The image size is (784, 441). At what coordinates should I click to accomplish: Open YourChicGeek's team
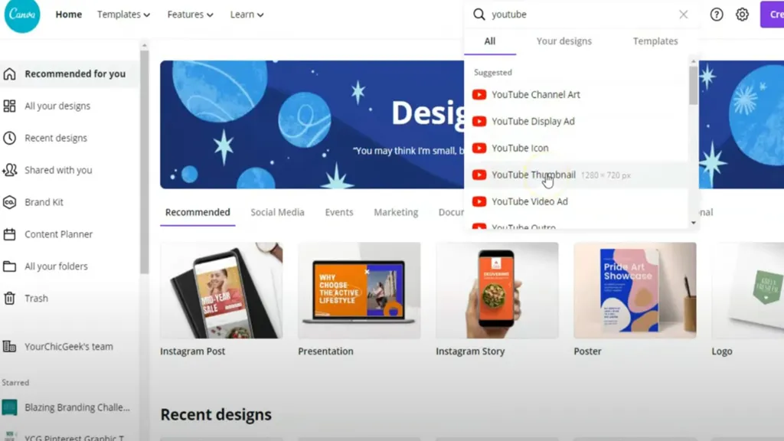point(69,346)
